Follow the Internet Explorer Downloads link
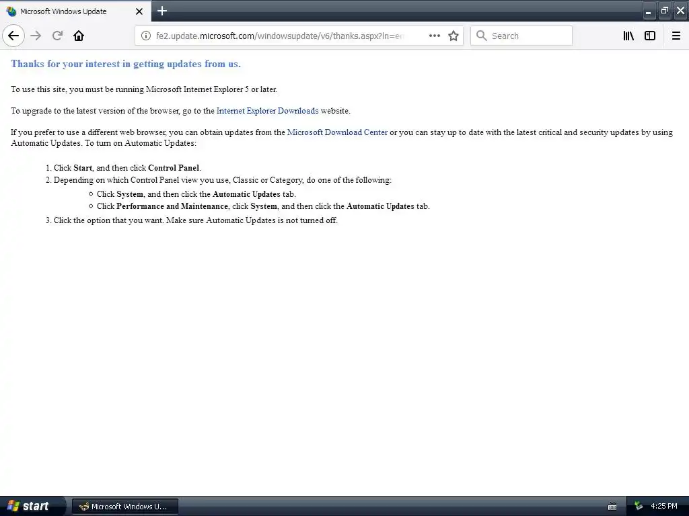The image size is (689, 516). coord(267,111)
